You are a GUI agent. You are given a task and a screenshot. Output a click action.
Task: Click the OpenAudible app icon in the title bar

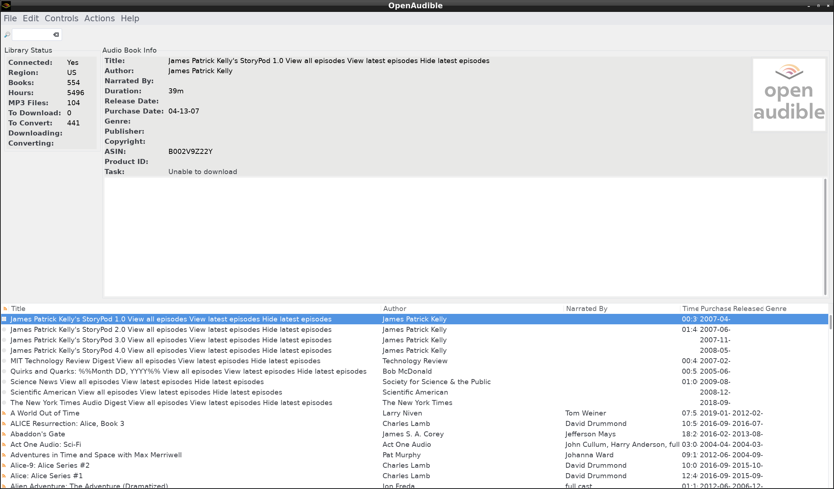5,5
